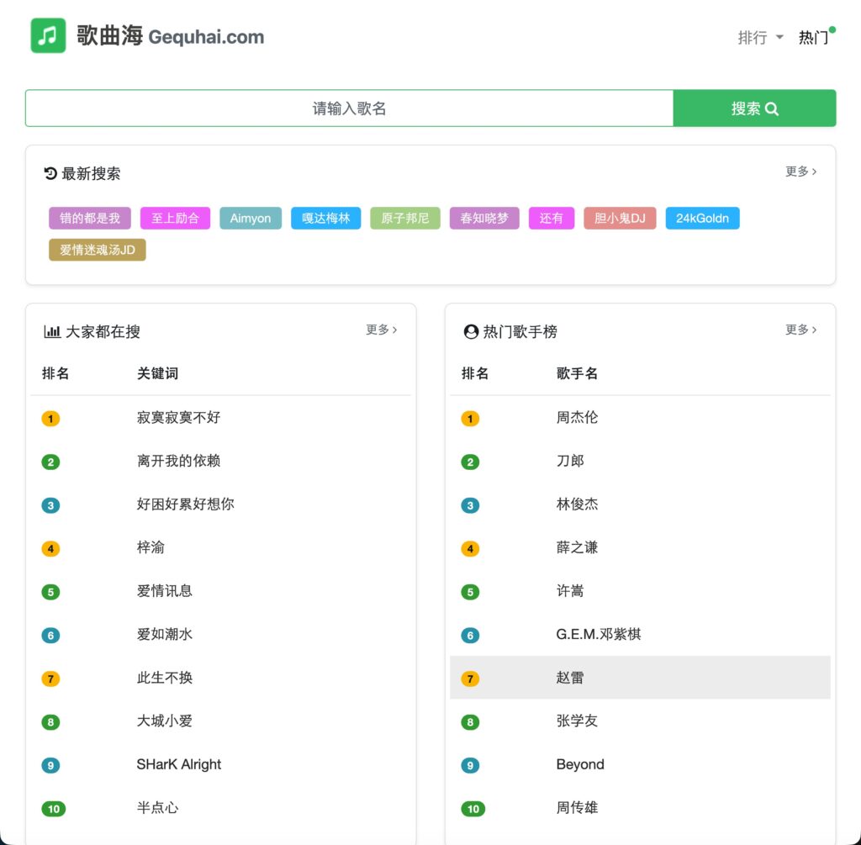Open keyword 离开我的依赖
Screen dimensions: 861x845
coord(178,461)
